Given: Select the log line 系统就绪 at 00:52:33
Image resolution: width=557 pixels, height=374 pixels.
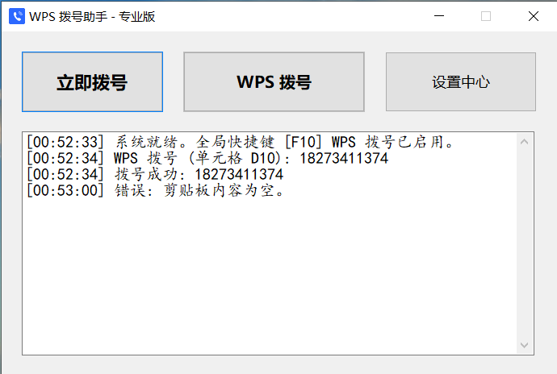Looking at the screenshot, I should 240,143.
